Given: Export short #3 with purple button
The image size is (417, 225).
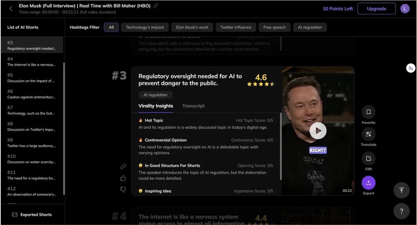Looking at the screenshot, I should click(x=368, y=183).
